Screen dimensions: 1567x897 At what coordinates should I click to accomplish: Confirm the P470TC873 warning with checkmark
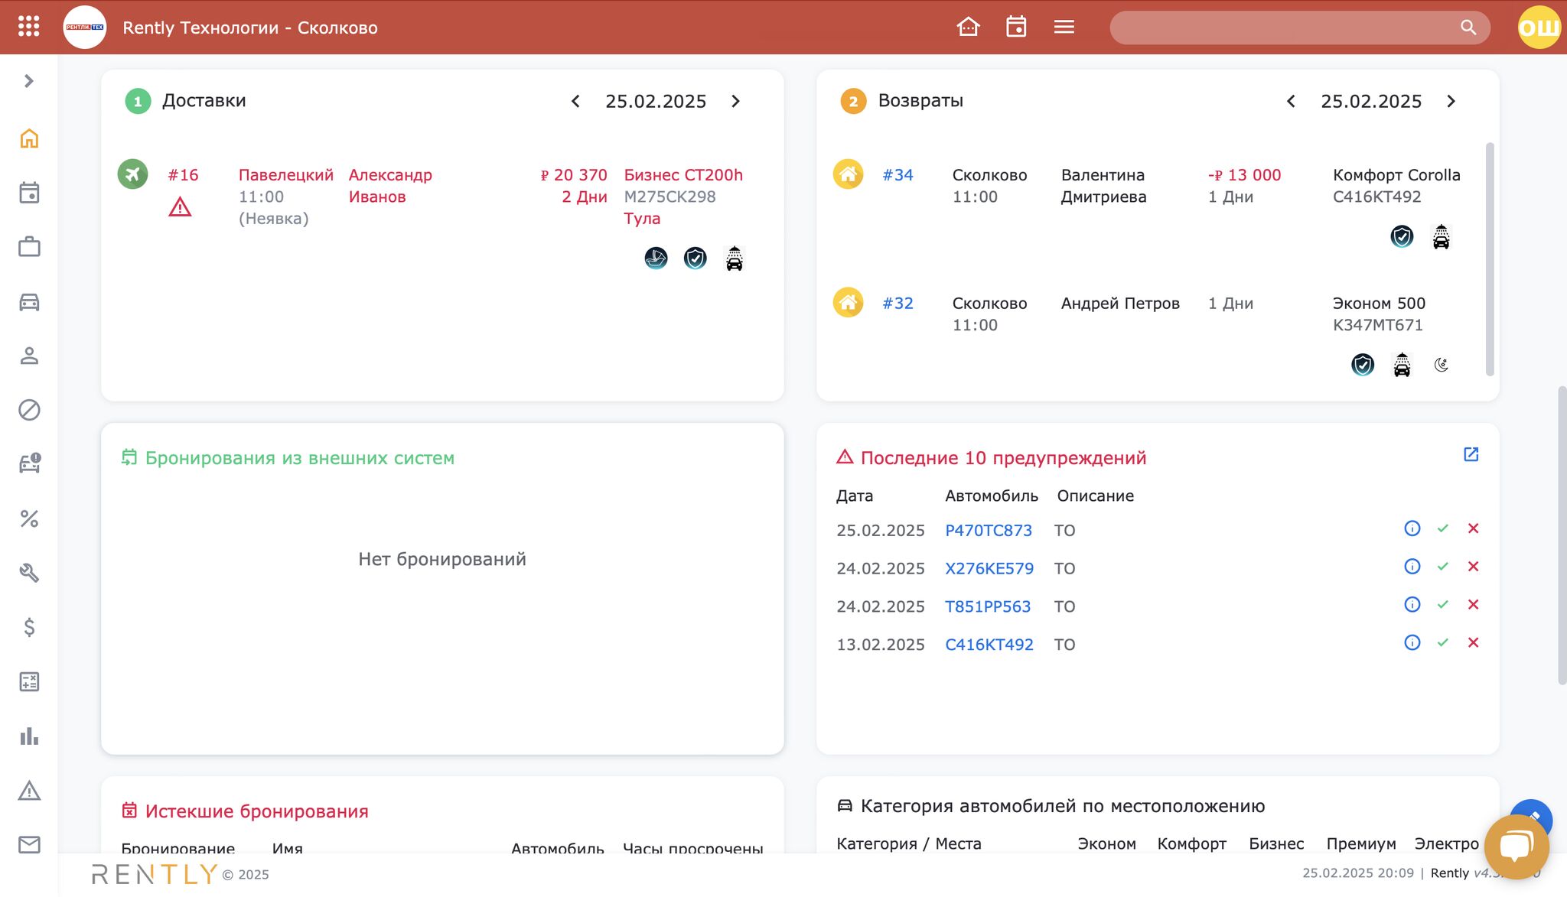click(1442, 528)
